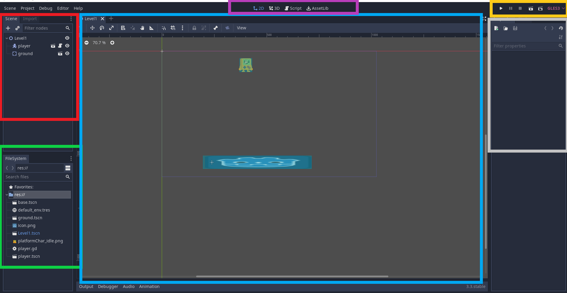Select the Move mode tool
The width and height of the screenshot is (567, 293).
pos(92,28)
